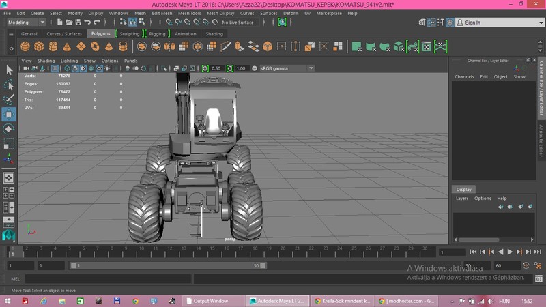Click the current frame input field

pos(452,252)
